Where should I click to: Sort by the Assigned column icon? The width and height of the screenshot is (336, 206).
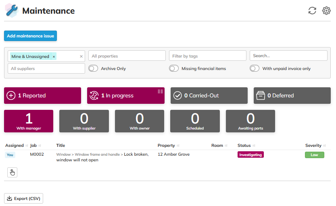point(27,146)
